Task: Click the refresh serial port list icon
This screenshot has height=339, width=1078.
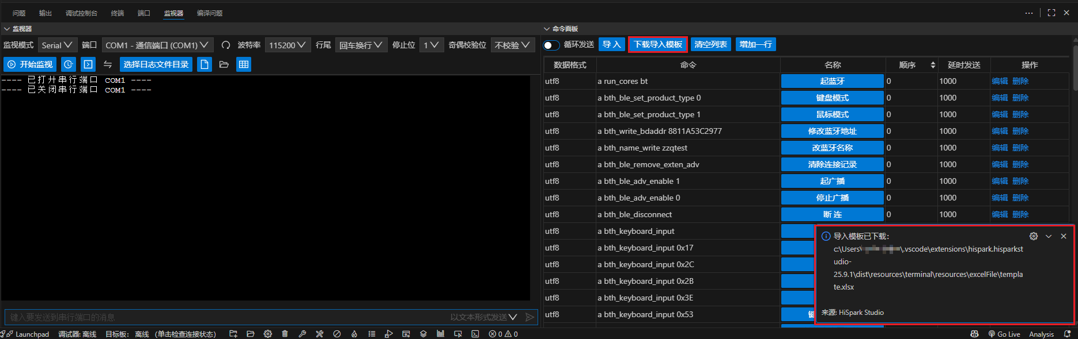Action: click(x=226, y=45)
